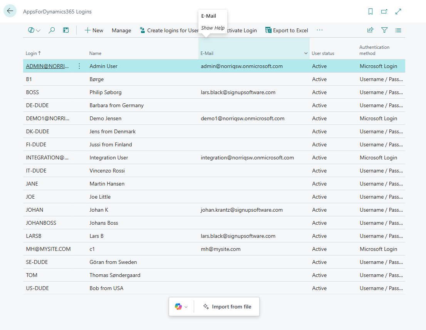Open the E-Mail column dropdown arrow
426x330 pixels.
point(306,53)
